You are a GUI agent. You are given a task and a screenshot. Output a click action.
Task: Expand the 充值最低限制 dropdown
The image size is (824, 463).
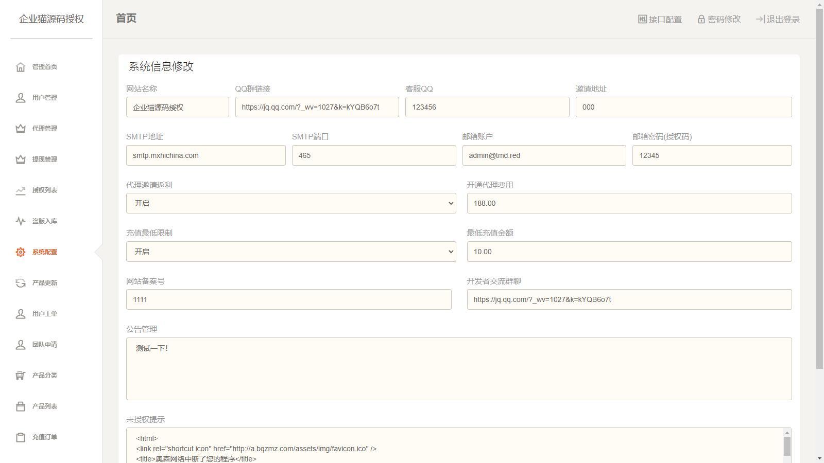tap(291, 252)
